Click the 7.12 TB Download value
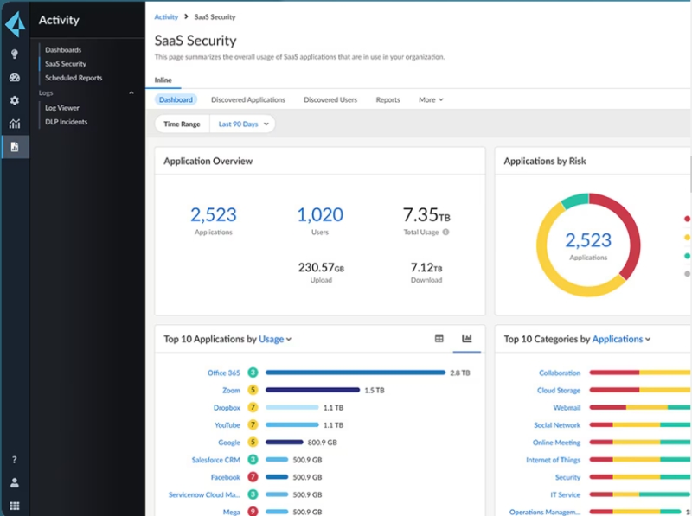The width and height of the screenshot is (692, 516). [x=426, y=267]
